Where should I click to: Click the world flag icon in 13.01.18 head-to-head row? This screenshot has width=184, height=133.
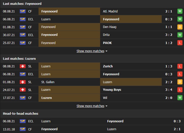(23, 129)
